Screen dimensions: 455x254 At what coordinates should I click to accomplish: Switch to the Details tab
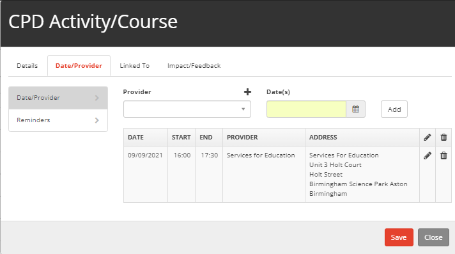27,66
